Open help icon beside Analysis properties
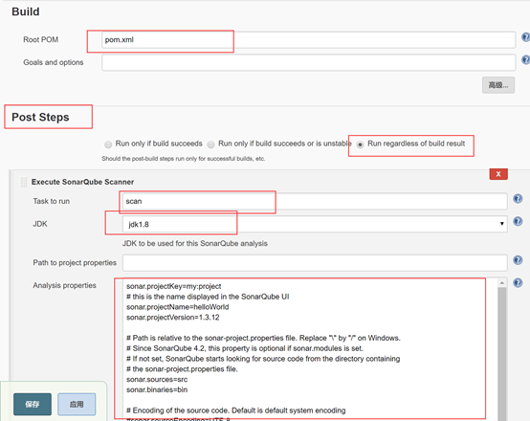This screenshot has width=530, height=421. [x=518, y=282]
